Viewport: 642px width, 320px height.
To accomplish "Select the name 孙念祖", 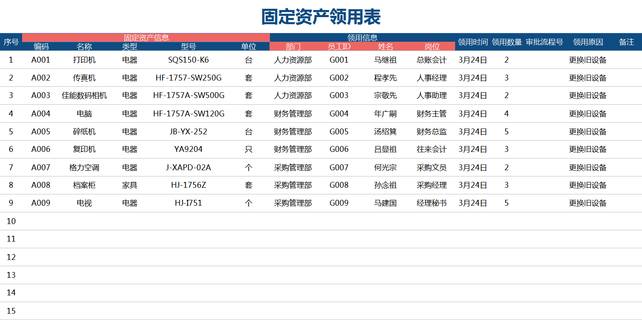I will [385, 185].
